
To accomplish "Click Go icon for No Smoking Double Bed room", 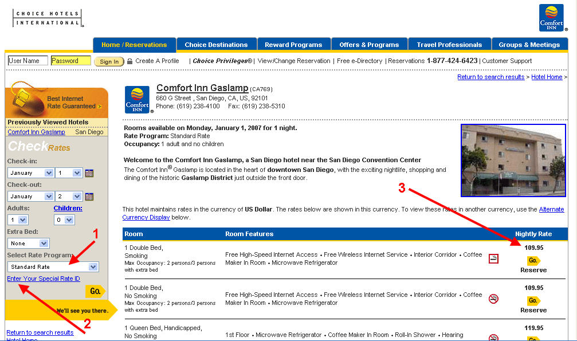I will [533, 300].
